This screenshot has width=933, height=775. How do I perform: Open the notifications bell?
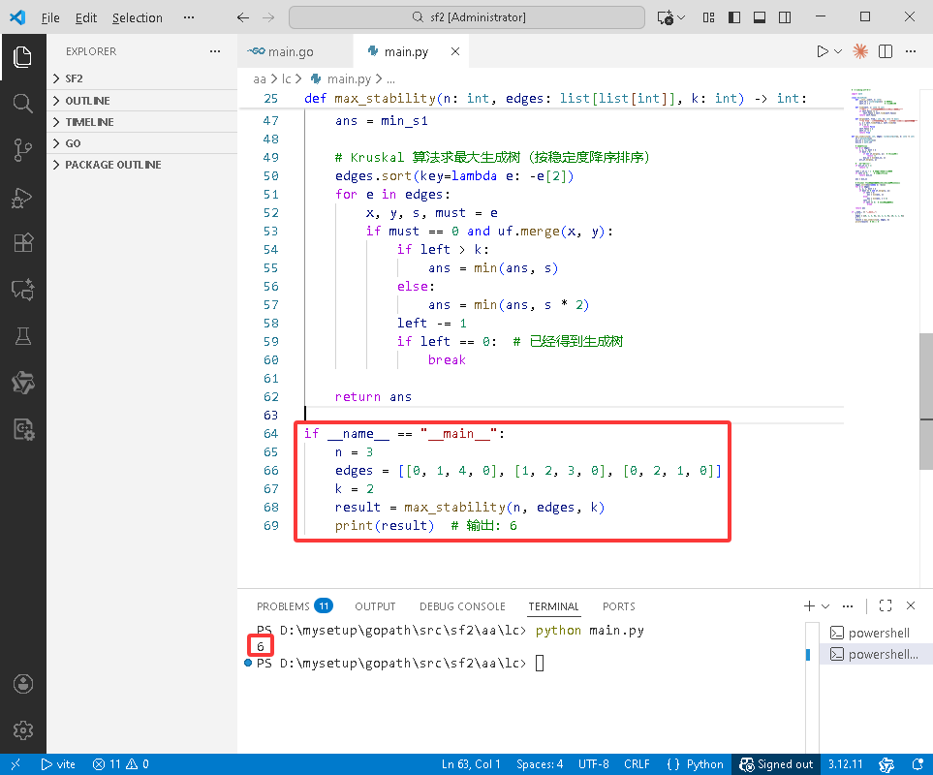coord(917,764)
